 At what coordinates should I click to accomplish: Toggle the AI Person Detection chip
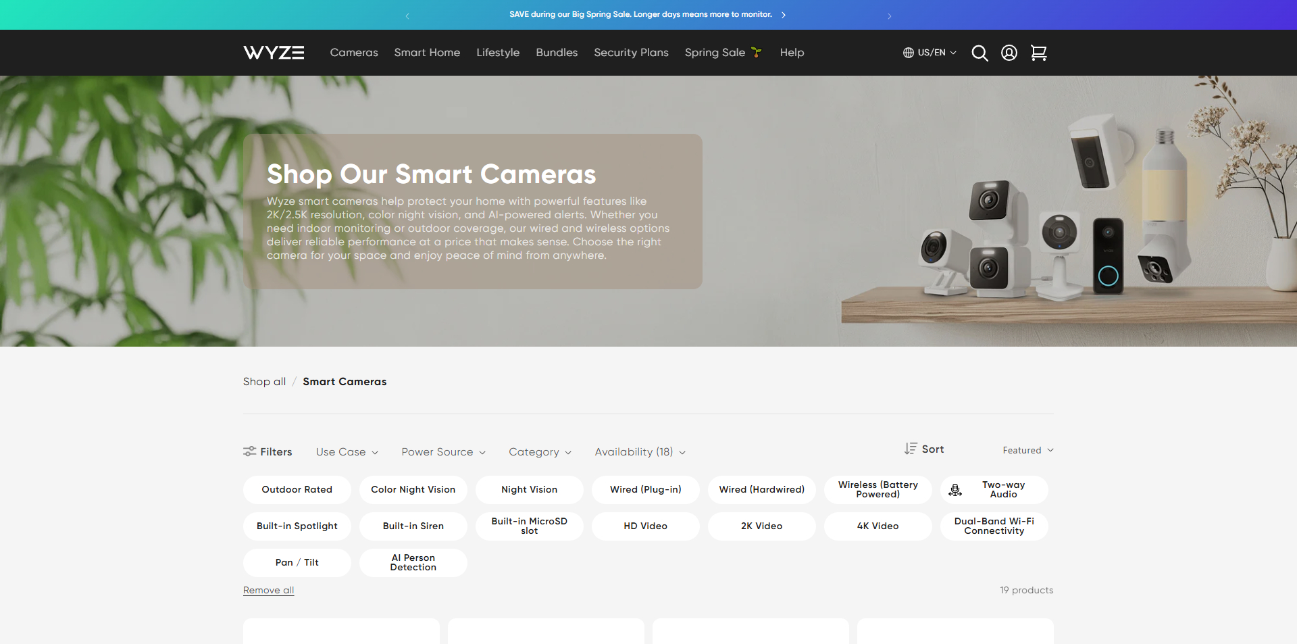(x=413, y=563)
